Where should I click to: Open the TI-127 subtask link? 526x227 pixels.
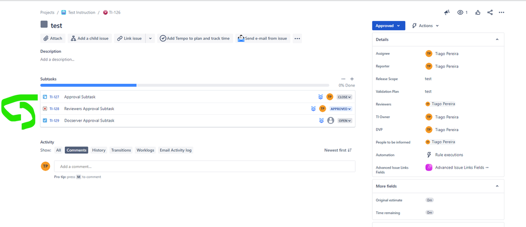(54, 97)
